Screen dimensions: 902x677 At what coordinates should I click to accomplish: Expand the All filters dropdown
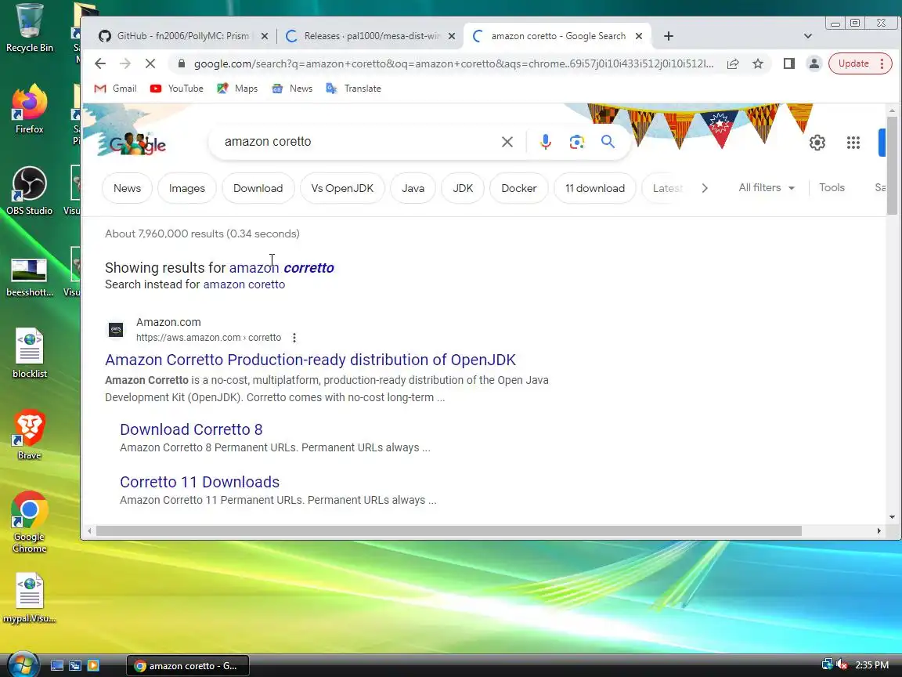767,188
